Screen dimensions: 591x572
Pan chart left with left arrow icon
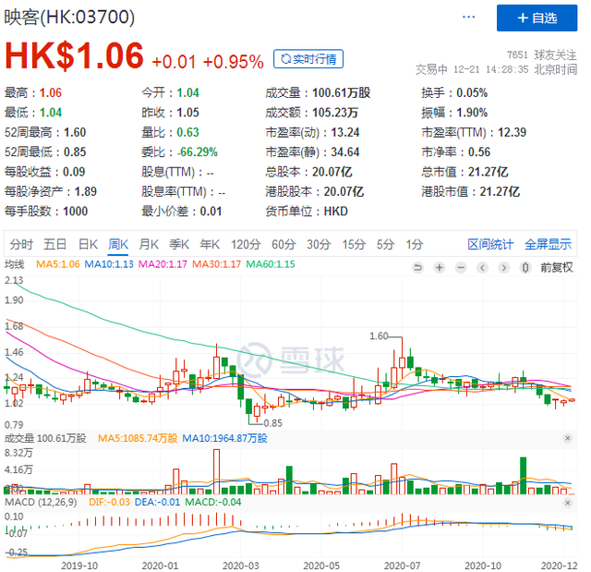[x=482, y=268]
